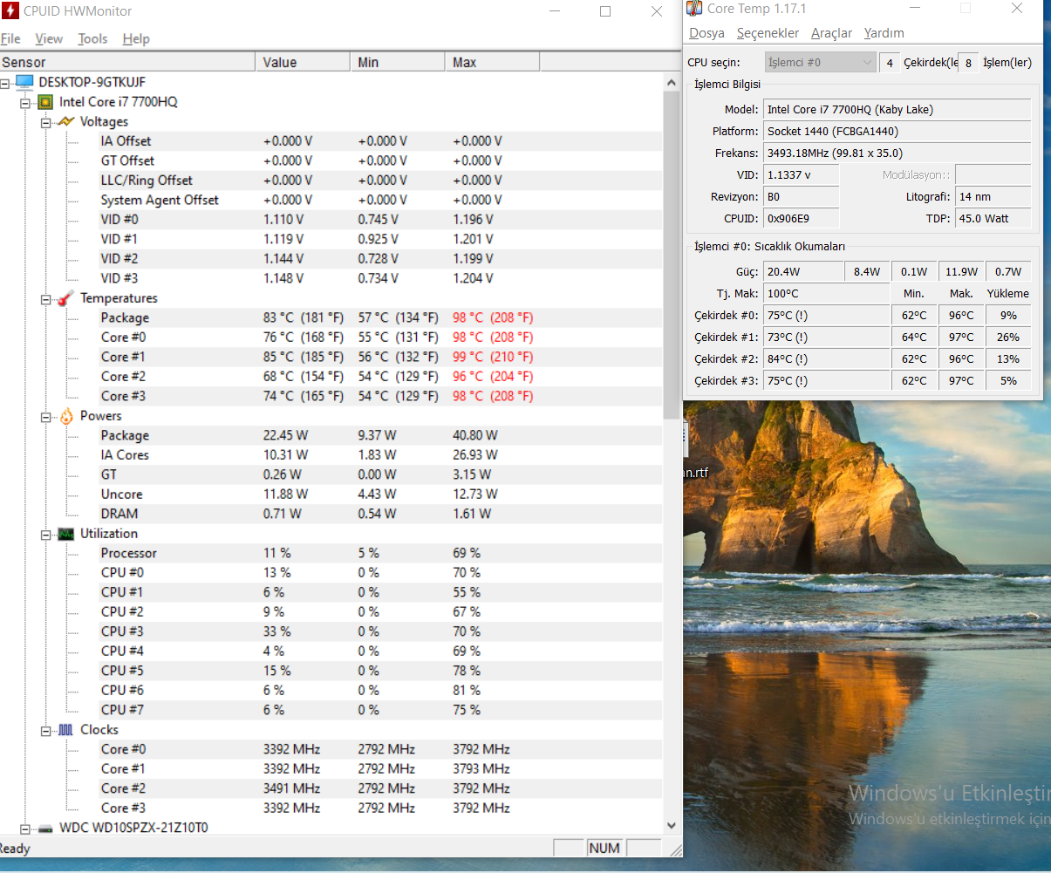This screenshot has width=1051, height=873.
Task: Open the Help menu in HWMonitor
Action: point(136,38)
